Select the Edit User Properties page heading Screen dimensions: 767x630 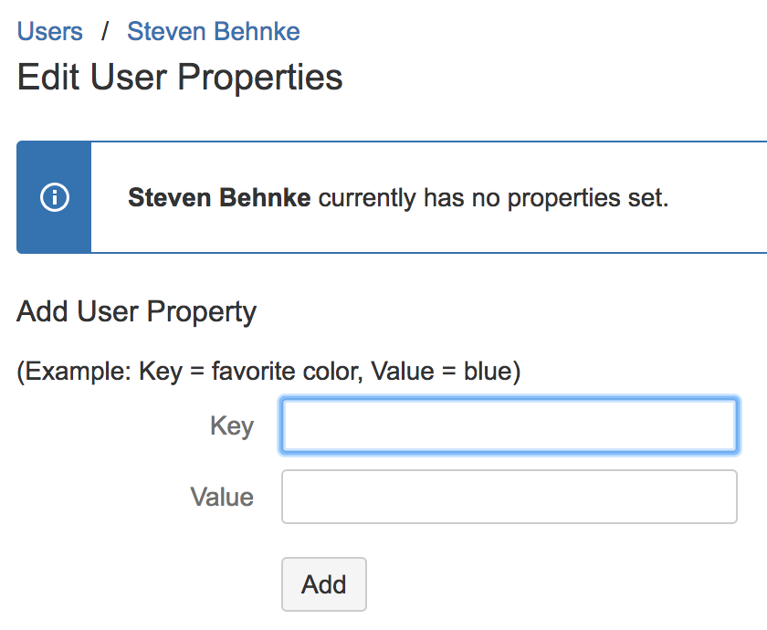180,78
